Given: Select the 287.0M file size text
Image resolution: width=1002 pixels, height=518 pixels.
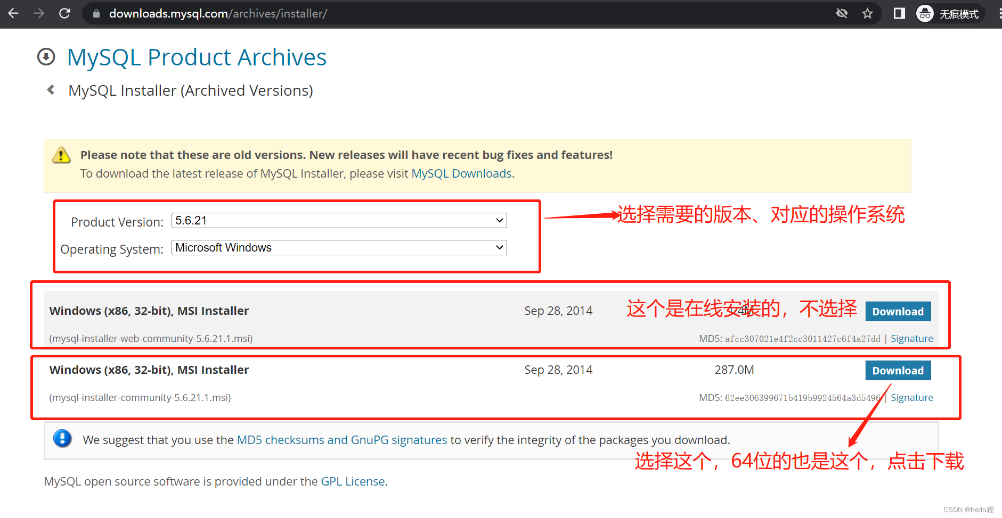Looking at the screenshot, I should click(x=734, y=370).
